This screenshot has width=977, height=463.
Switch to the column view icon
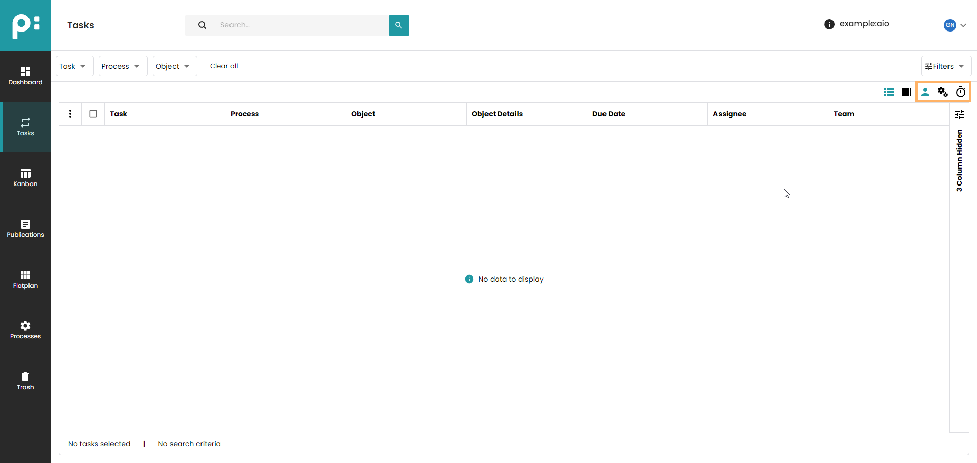click(x=906, y=92)
